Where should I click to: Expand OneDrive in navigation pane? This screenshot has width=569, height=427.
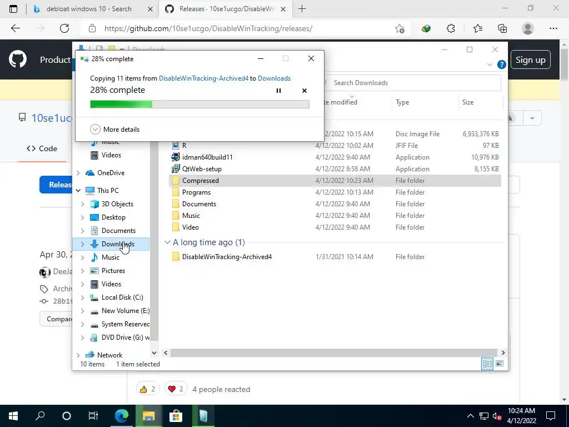[x=78, y=173]
